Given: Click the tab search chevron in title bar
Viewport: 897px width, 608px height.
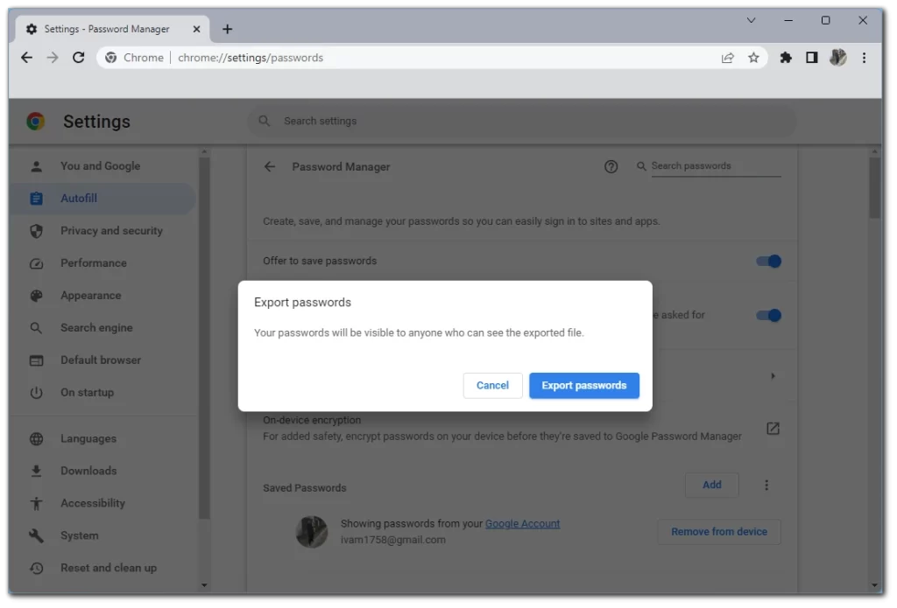Looking at the screenshot, I should 751,21.
